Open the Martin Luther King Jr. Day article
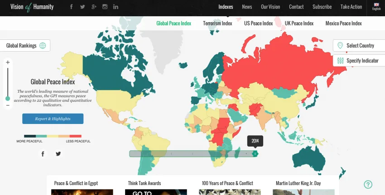Viewport: 385px width, 195px height. [298, 183]
